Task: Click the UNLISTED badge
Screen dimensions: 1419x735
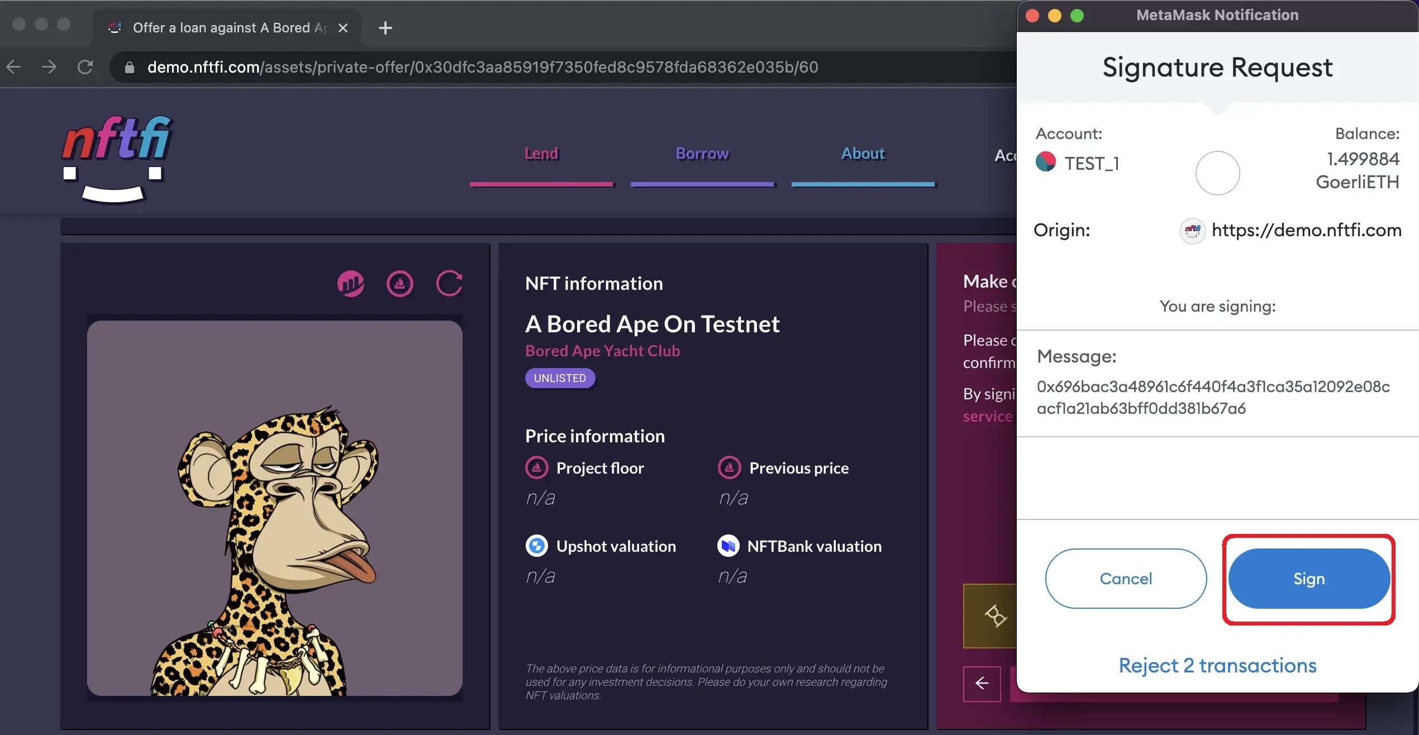Action: point(560,378)
